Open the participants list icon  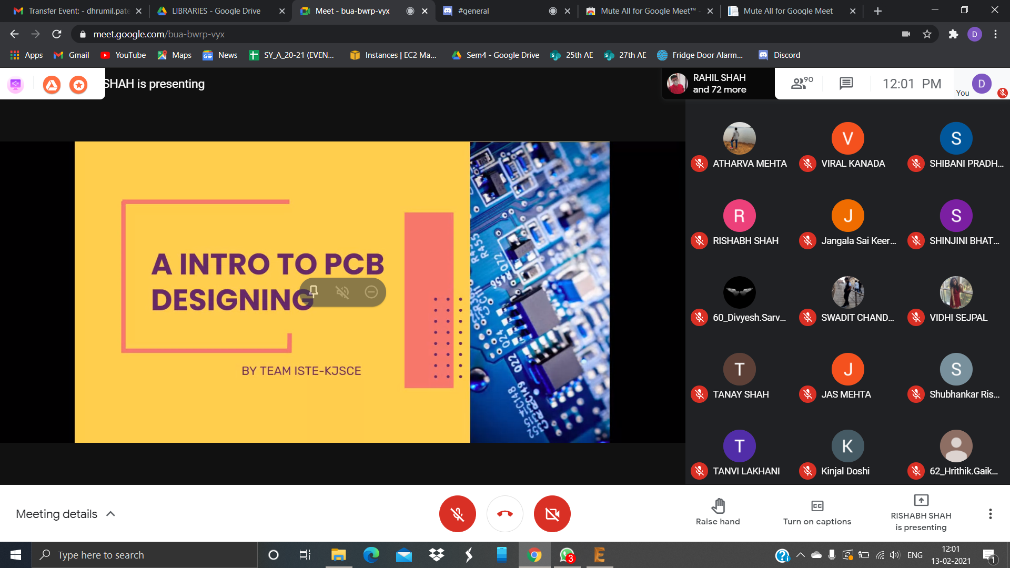[x=801, y=83]
